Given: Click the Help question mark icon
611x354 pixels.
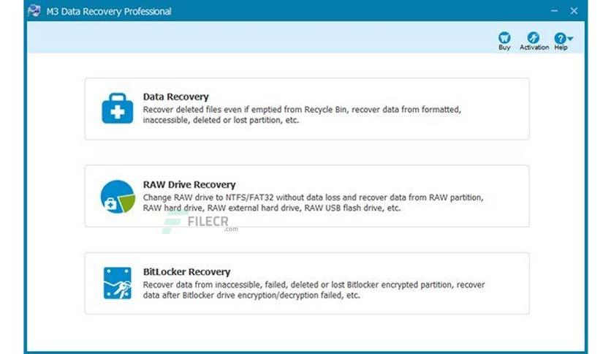Looking at the screenshot, I should 560,38.
